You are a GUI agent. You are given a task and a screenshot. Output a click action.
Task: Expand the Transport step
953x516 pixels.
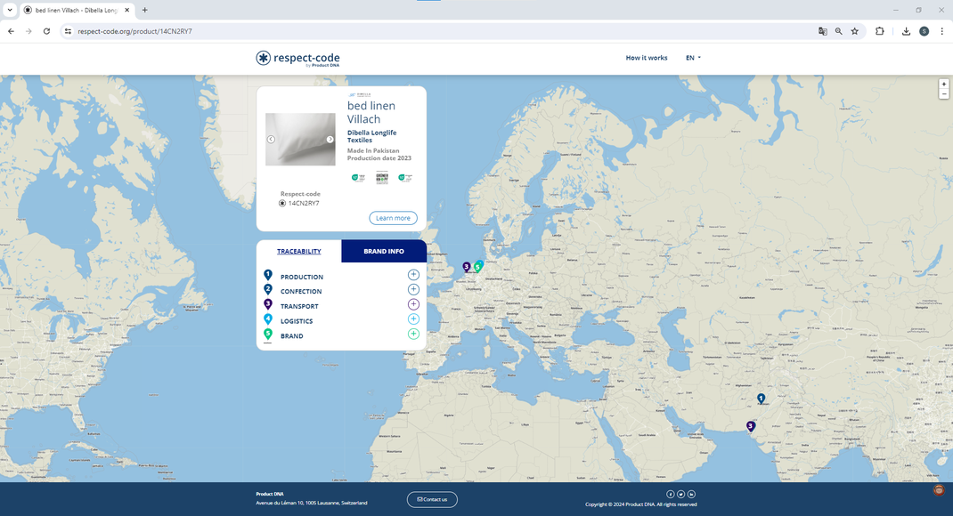click(x=413, y=304)
